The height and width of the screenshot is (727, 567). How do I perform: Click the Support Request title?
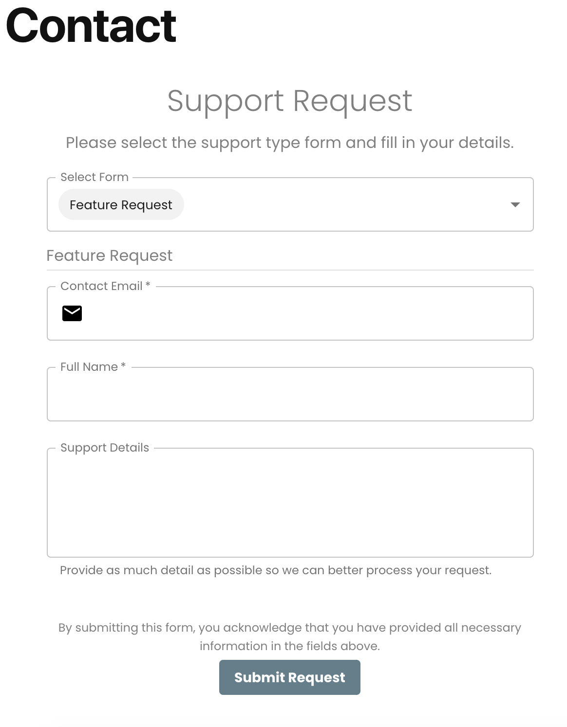point(290,101)
